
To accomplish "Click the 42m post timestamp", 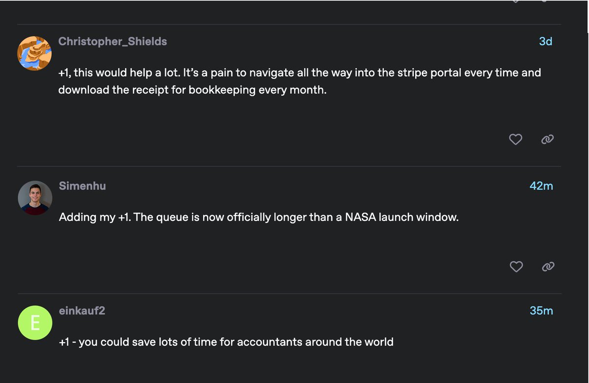I will (x=541, y=186).
